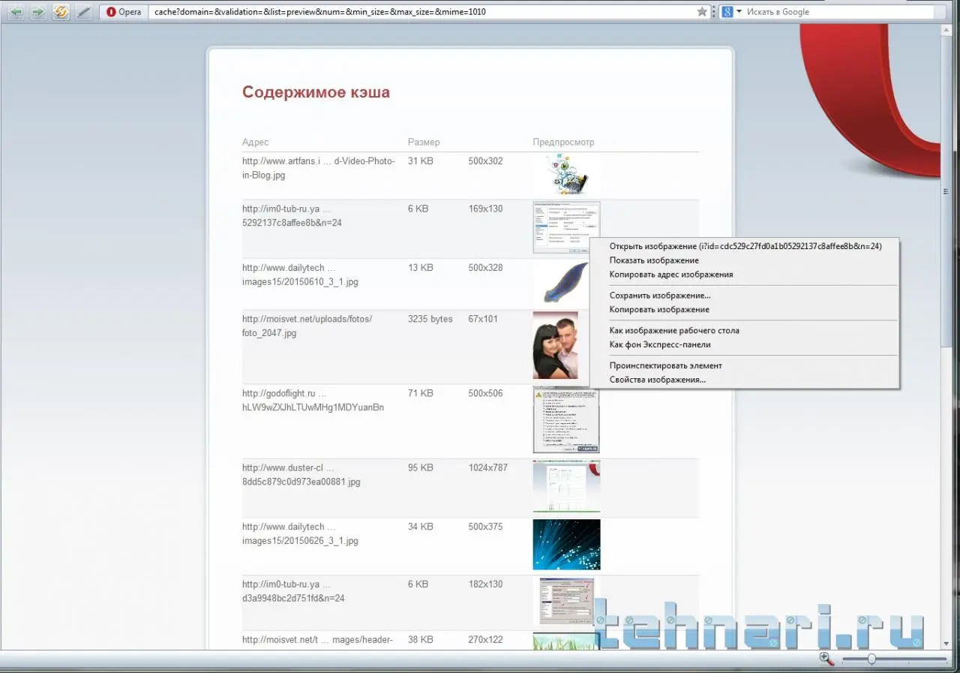Click the '500x375' dimensions cell
This screenshot has width=960, height=673.
[486, 527]
